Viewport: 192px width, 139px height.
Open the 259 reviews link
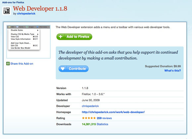tap(104, 118)
